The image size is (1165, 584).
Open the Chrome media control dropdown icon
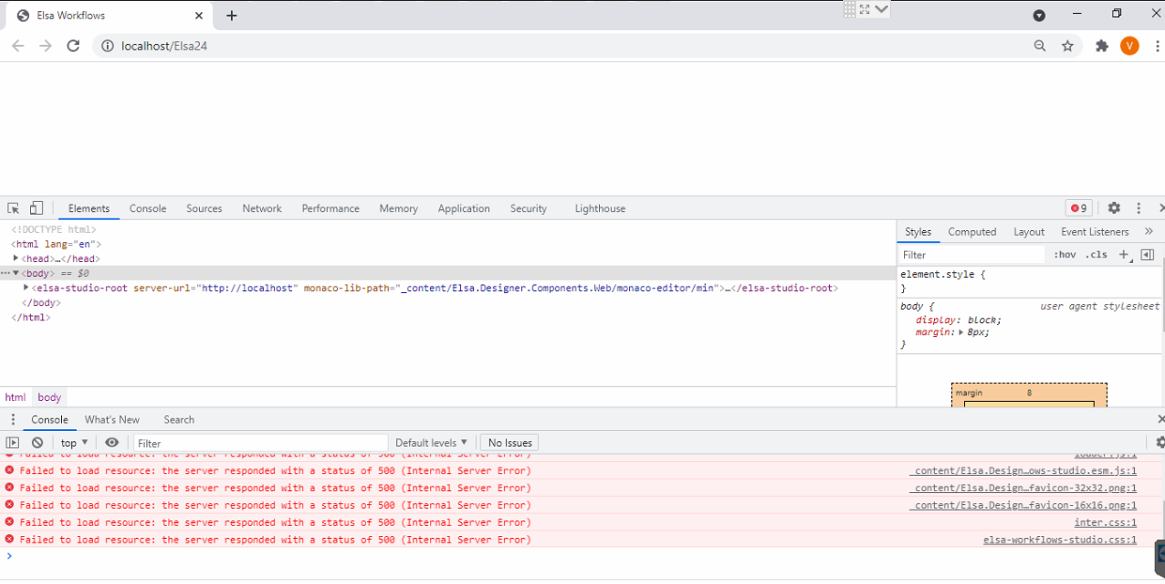tap(1039, 15)
